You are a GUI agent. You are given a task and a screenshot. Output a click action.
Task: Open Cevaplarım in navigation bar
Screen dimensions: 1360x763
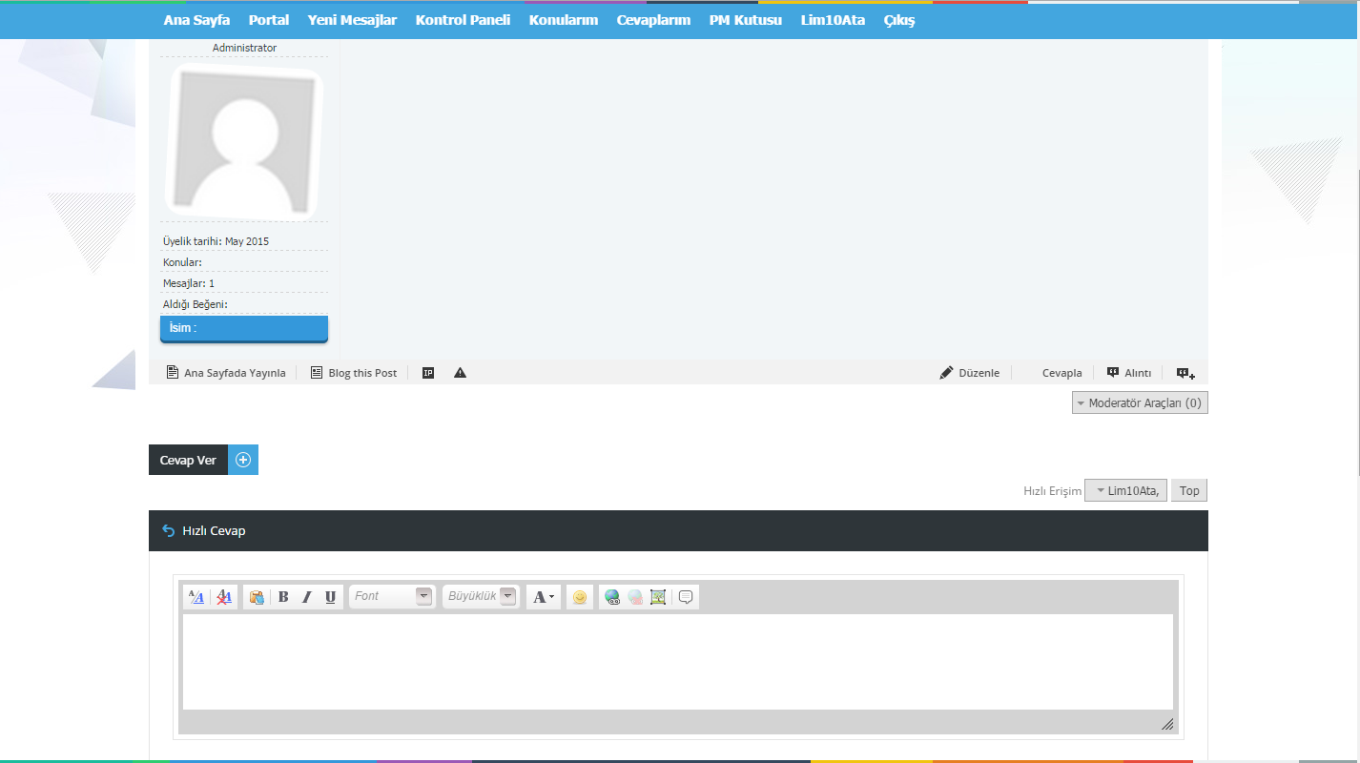pos(653,20)
